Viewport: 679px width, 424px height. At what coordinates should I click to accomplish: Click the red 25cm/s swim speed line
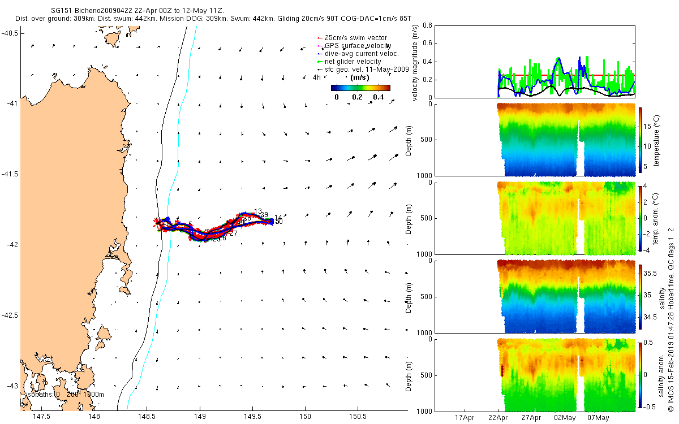pyautogui.click(x=567, y=75)
